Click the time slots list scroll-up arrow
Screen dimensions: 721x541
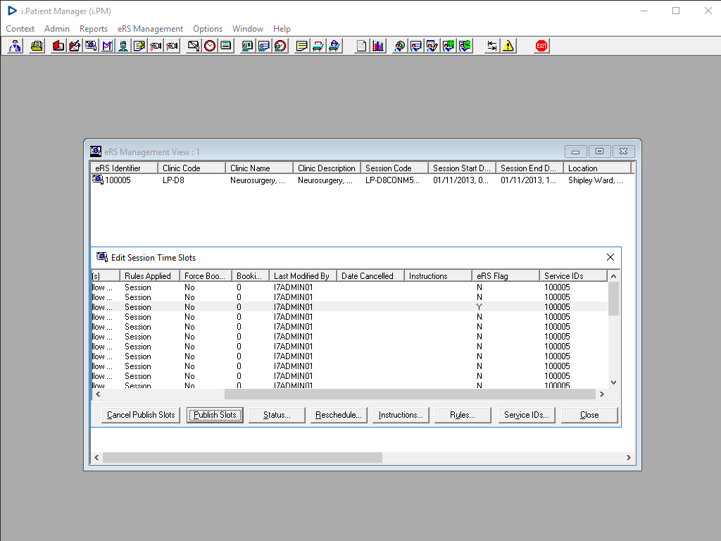(x=613, y=276)
